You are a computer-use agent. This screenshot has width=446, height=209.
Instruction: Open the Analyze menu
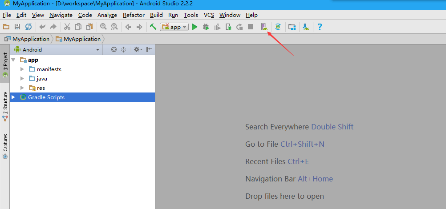click(x=107, y=15)
